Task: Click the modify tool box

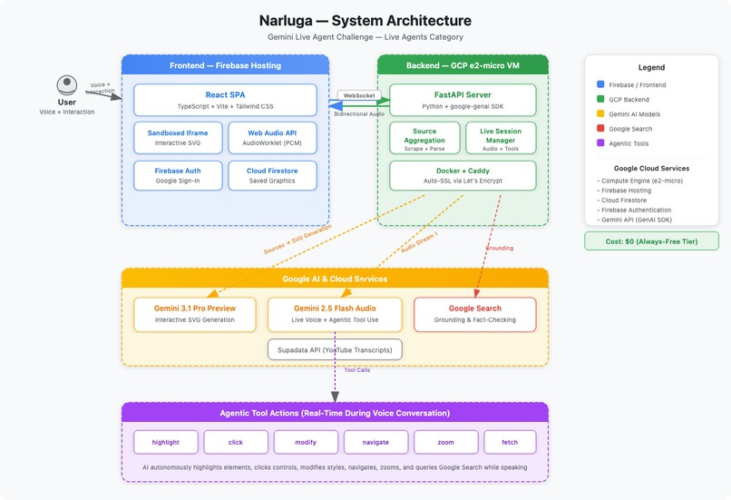Action: pyautogui.click(x=306, y=442)
